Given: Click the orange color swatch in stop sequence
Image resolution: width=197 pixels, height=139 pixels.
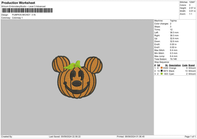Looking at the screenshot, I should coord(162,68).
